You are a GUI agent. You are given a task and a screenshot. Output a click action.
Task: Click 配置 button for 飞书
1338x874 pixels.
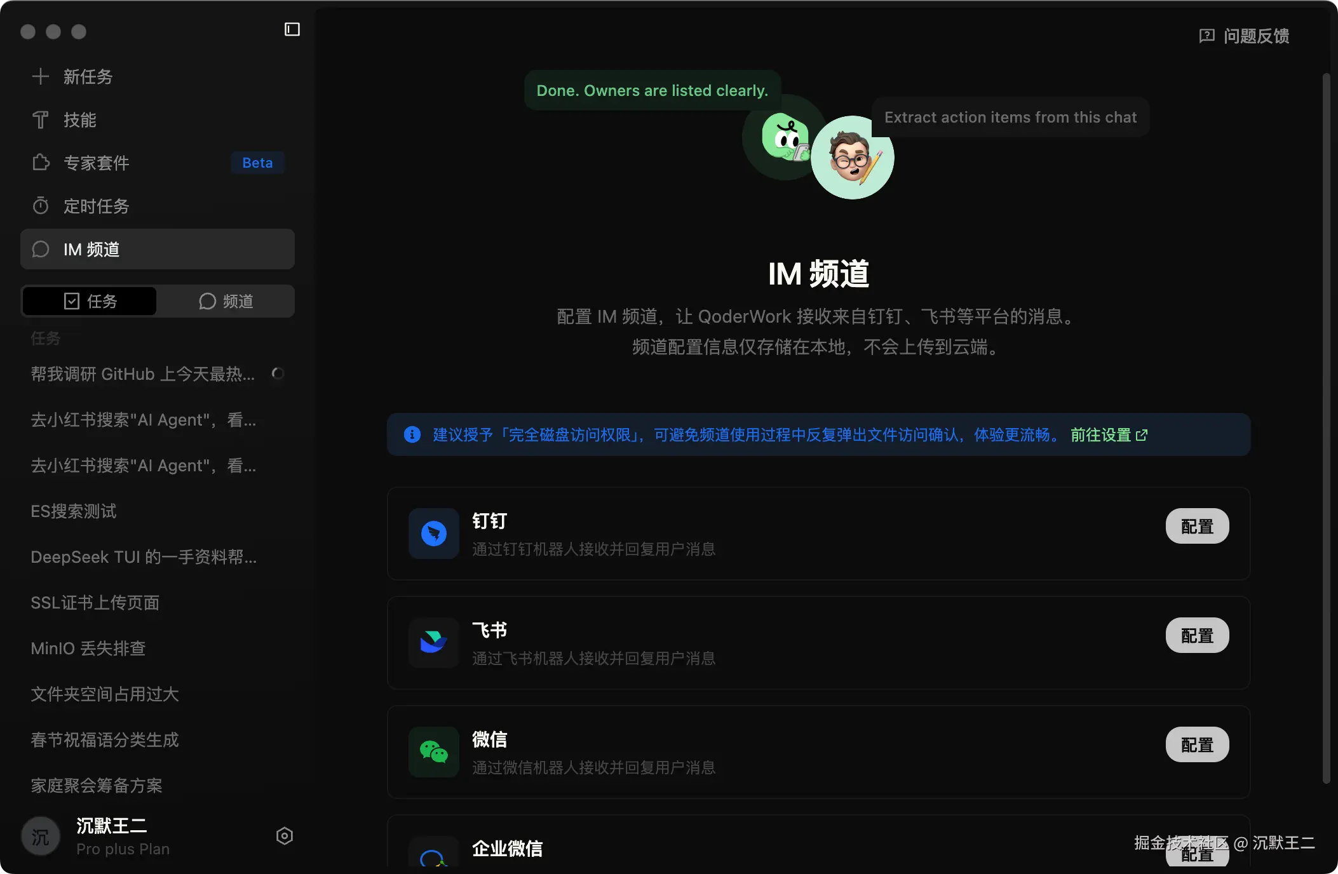(x=1197, y=635)
